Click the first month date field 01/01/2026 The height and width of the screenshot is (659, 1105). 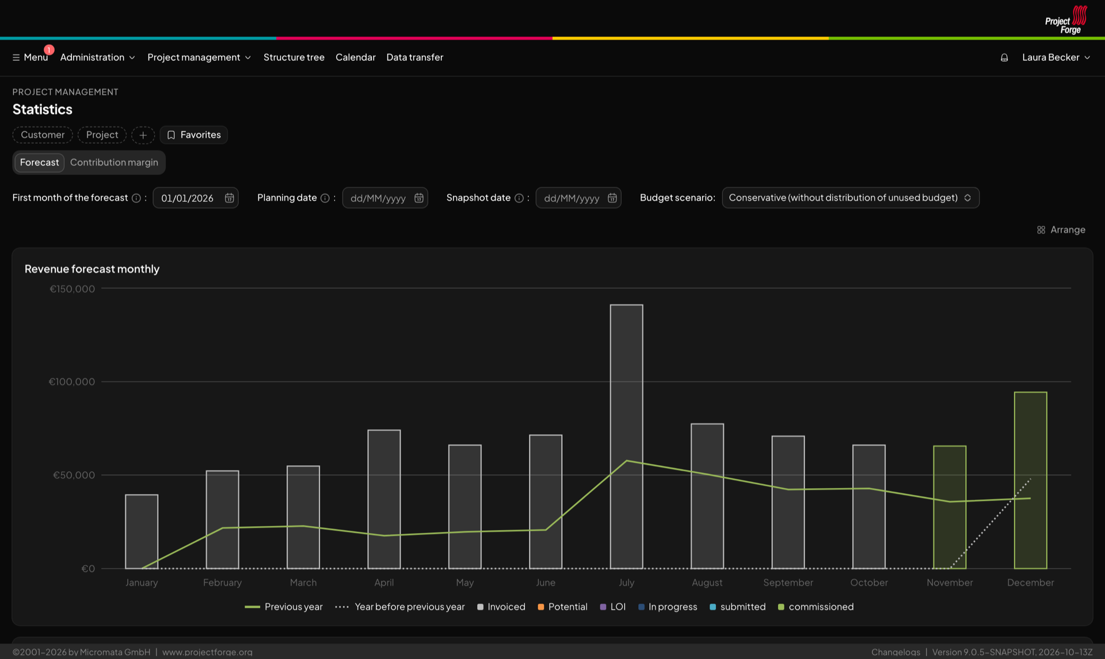(196, 198)
